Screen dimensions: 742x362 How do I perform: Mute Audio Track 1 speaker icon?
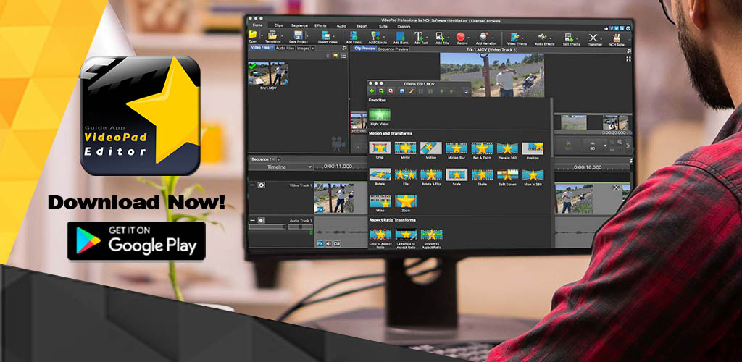point(262,220)
